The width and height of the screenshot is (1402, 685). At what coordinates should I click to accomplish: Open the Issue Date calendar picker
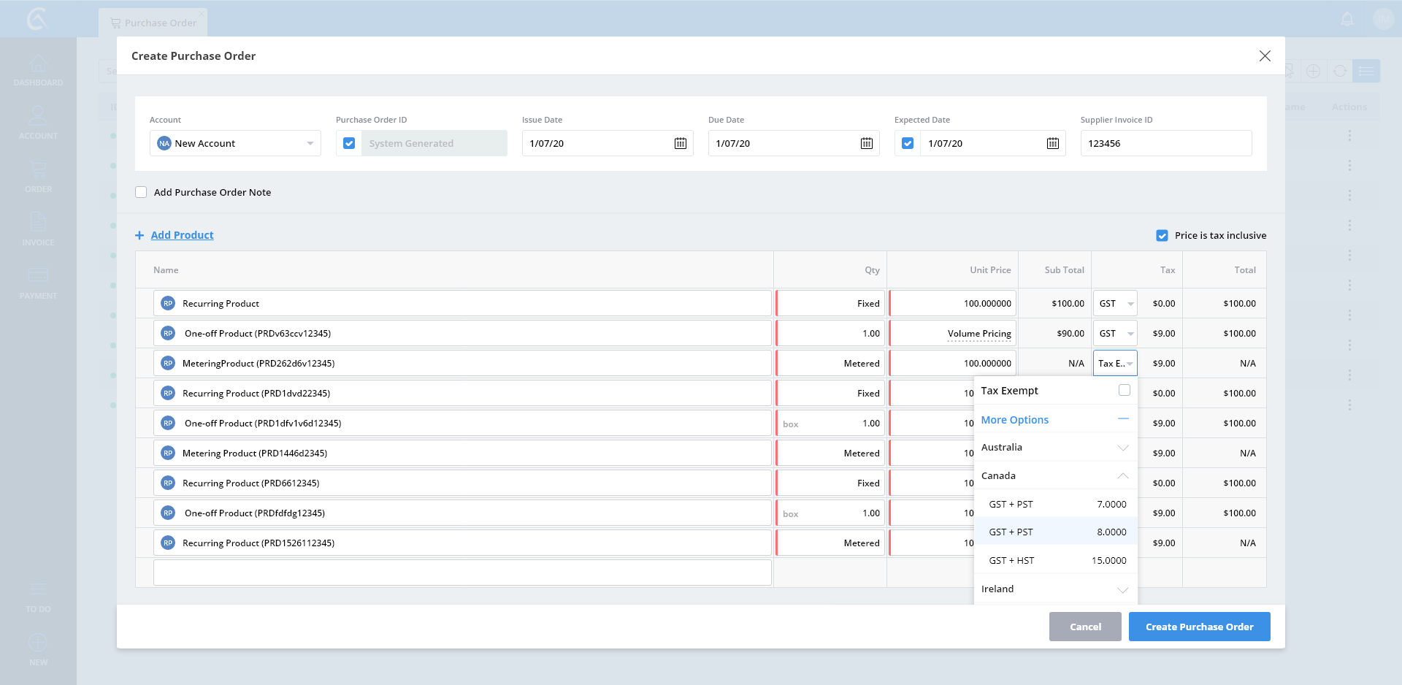coord(680,143)
